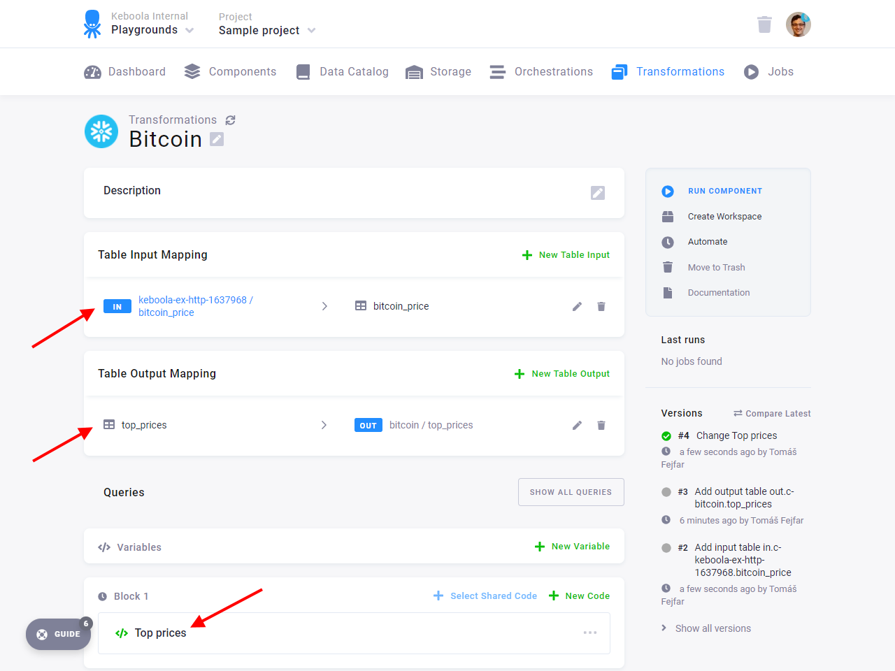Select version #4 Change Top prices
The image size is (895, 671).
pyautogui.click(x=727, y=435)
